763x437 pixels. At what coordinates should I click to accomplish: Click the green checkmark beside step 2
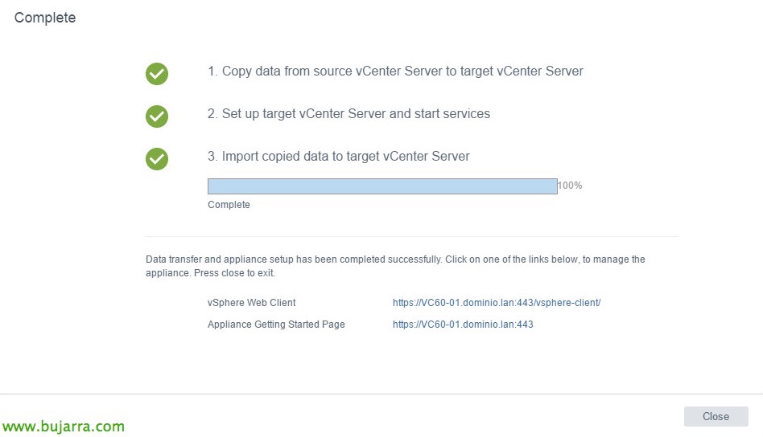[157, 116]
